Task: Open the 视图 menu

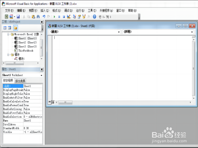Action: tap(33, 11)
